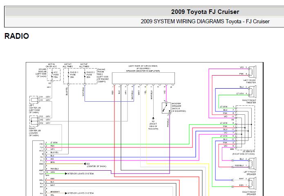
Task: Click the "K2 (RIGHT SIDE OF TAILGATE)" label
Action: click(153, 125)
